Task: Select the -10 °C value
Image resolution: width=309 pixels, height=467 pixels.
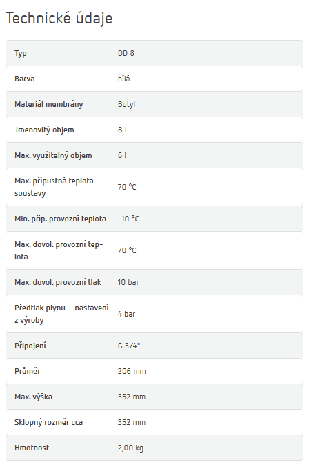Action: click(128, 219)
